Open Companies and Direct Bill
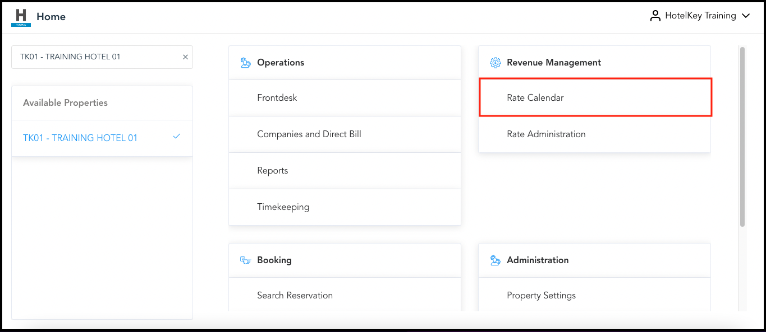This screenshot has height=332, width=766. (309, 134)
